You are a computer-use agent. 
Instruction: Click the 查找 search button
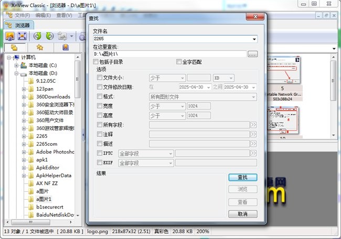point(242,178)
